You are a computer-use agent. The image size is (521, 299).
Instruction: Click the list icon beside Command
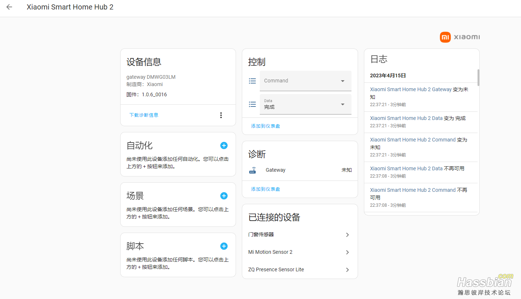click(x=252, y=81)
